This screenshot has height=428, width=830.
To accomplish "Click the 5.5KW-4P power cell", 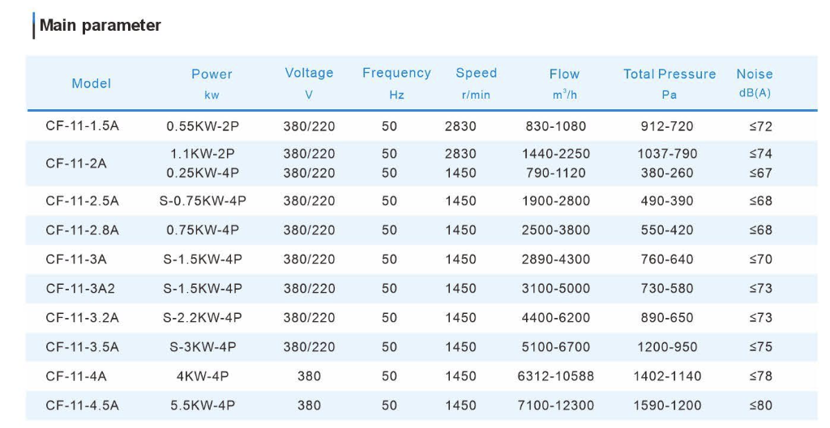I will click(203, 405).
